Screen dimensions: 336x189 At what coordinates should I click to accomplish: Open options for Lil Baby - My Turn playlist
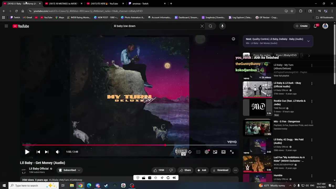click(x=312, y=65)
